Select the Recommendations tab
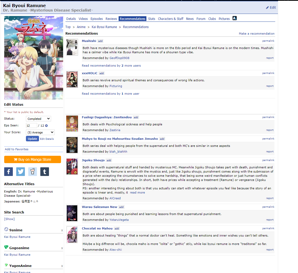 133,19
